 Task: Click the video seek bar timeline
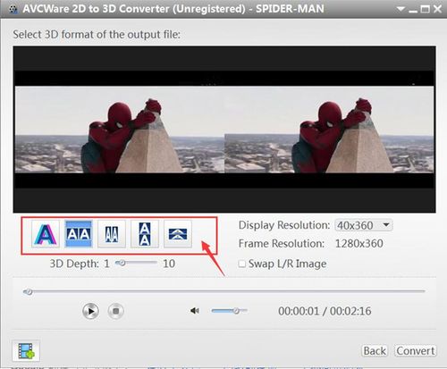click(224, 291)
